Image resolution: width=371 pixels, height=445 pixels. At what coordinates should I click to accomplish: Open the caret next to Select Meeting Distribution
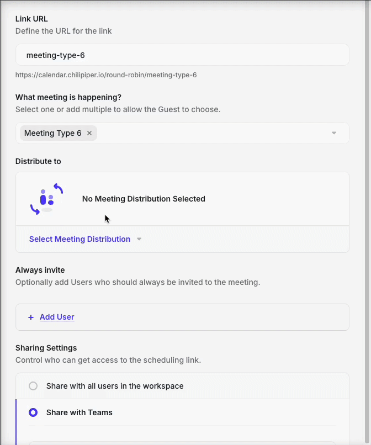click(x=139, y=239)
